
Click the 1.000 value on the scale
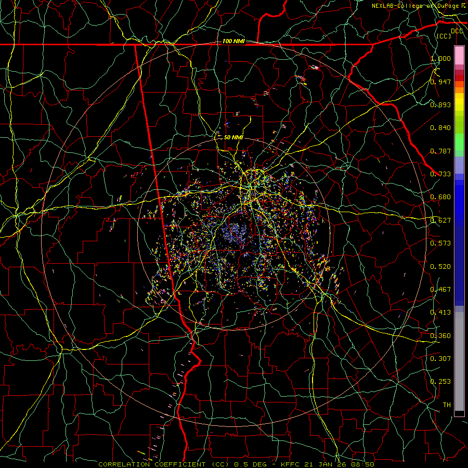(x=440, y=59)
